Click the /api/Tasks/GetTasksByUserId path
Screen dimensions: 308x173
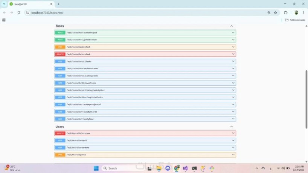point(82,112)
